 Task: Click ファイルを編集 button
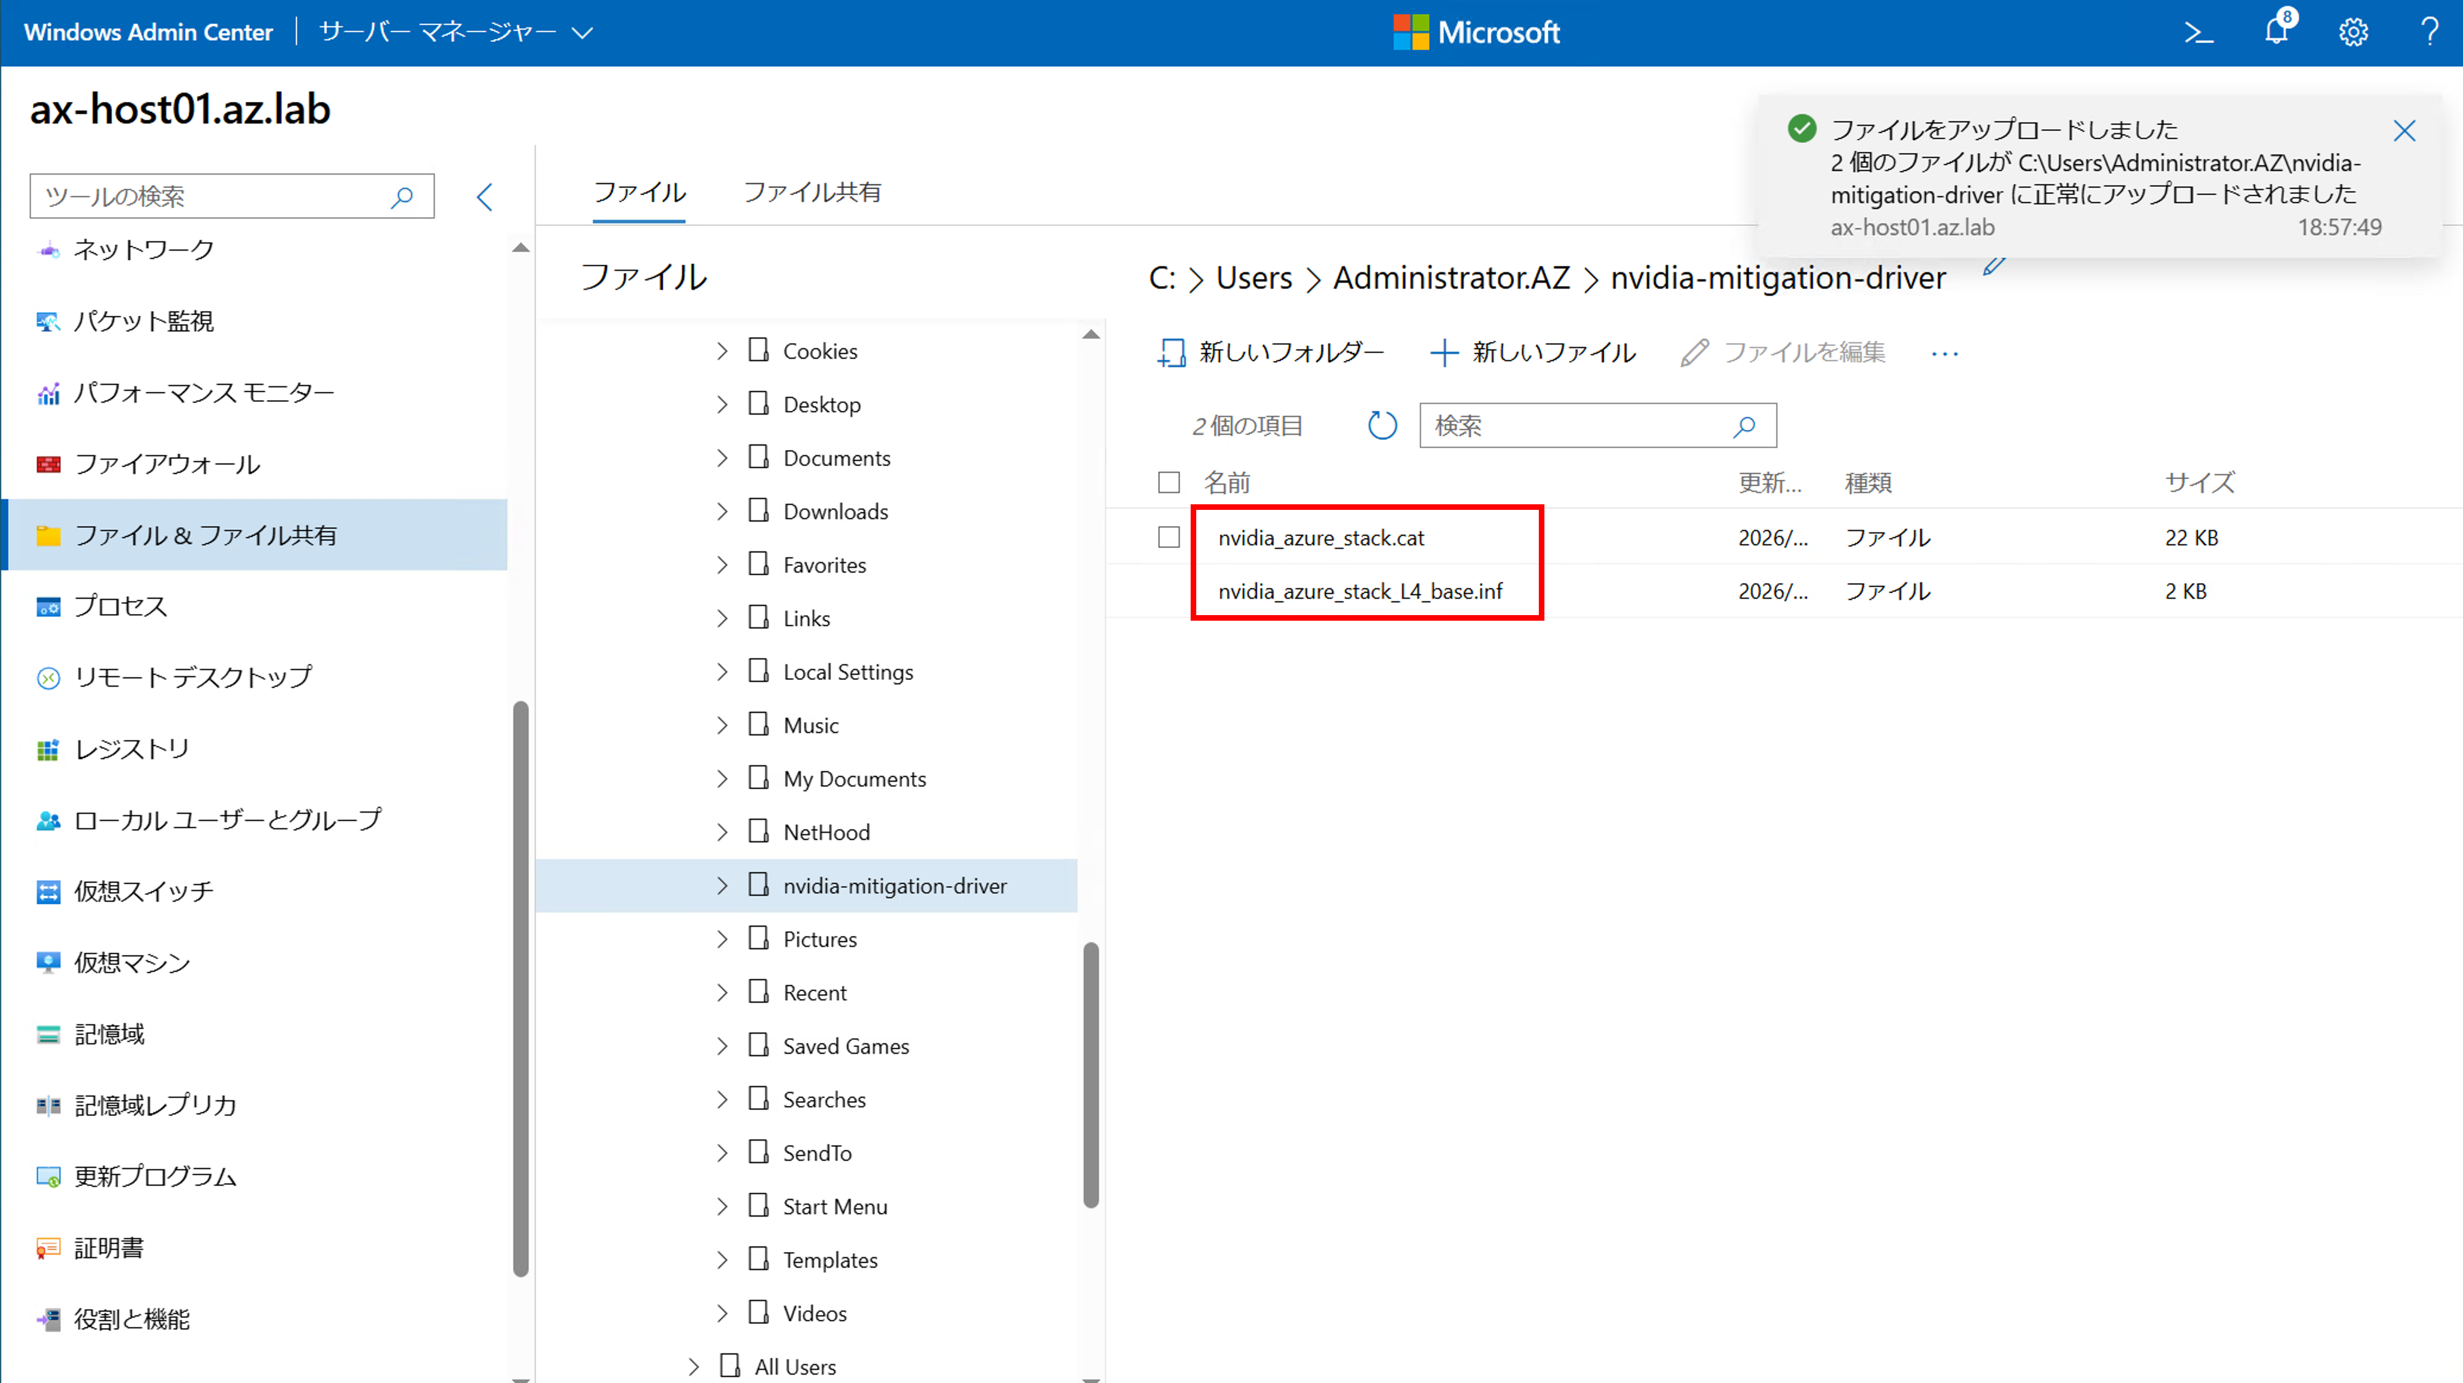[x=1782, y=353]
